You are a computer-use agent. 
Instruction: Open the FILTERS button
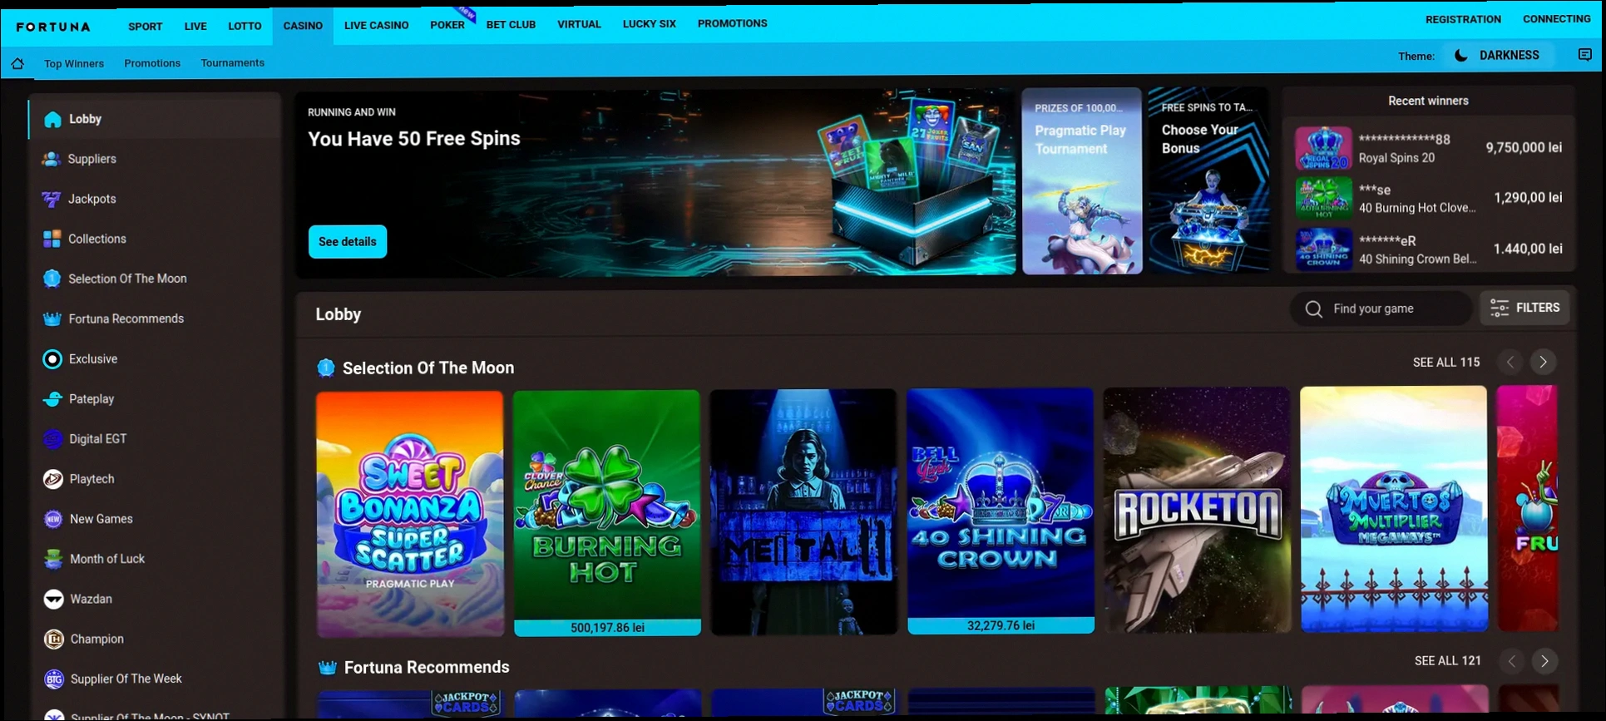tap(1524, 308)
